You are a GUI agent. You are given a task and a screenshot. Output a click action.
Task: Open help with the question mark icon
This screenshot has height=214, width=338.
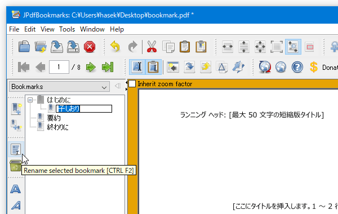tap(297, 67)
